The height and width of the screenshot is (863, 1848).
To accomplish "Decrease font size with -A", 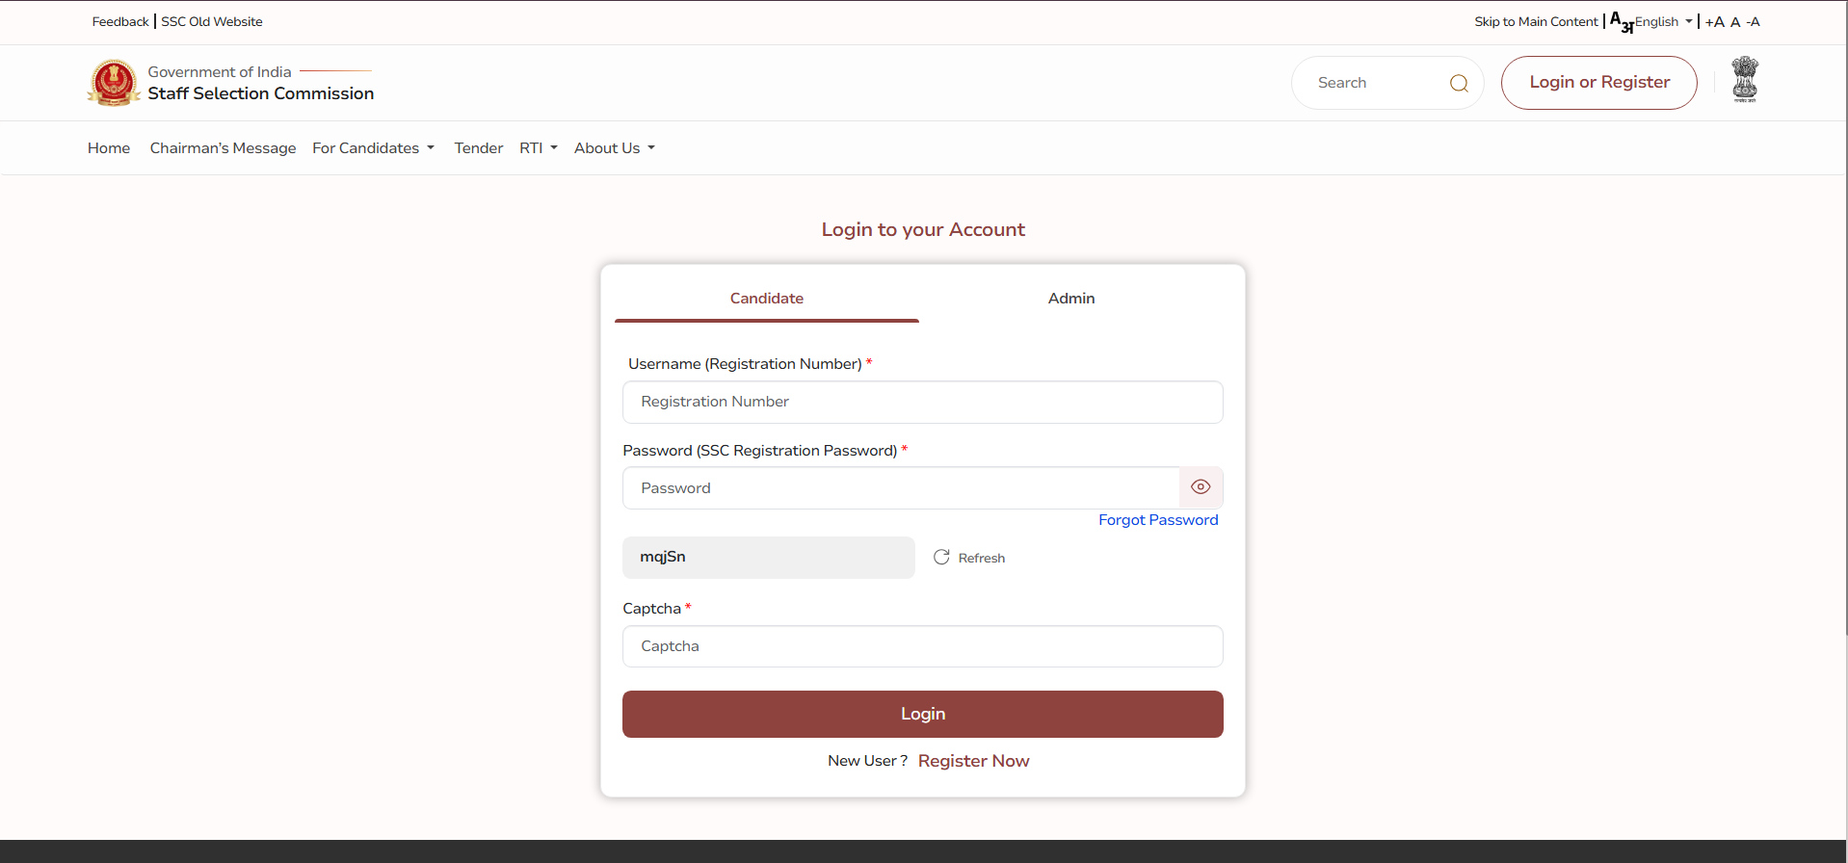I will tap(1753, 22).
